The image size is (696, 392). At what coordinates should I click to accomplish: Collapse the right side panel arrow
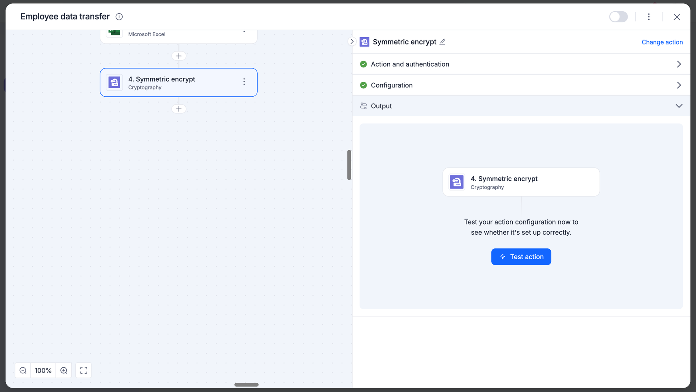352,41
